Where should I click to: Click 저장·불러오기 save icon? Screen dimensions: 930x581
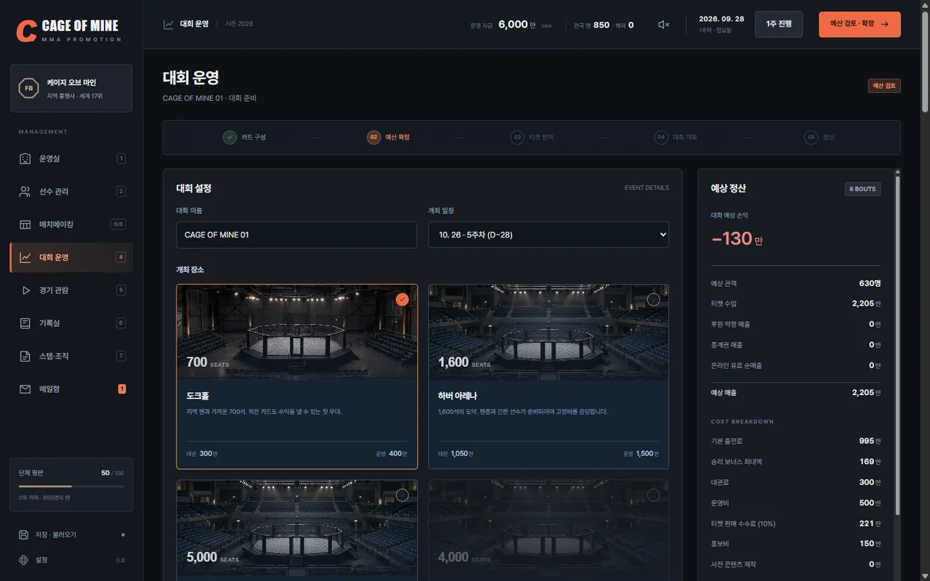pyautogui.click(x=23, y=535)
